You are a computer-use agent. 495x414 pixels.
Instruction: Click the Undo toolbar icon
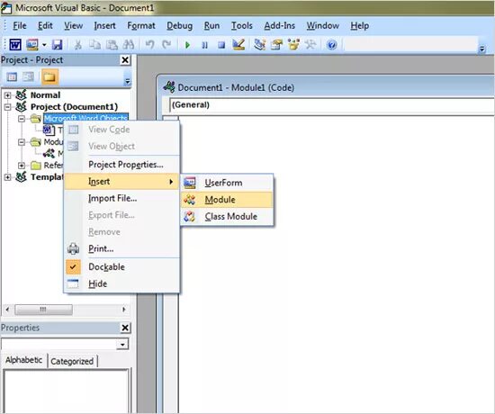pos(149,45)
